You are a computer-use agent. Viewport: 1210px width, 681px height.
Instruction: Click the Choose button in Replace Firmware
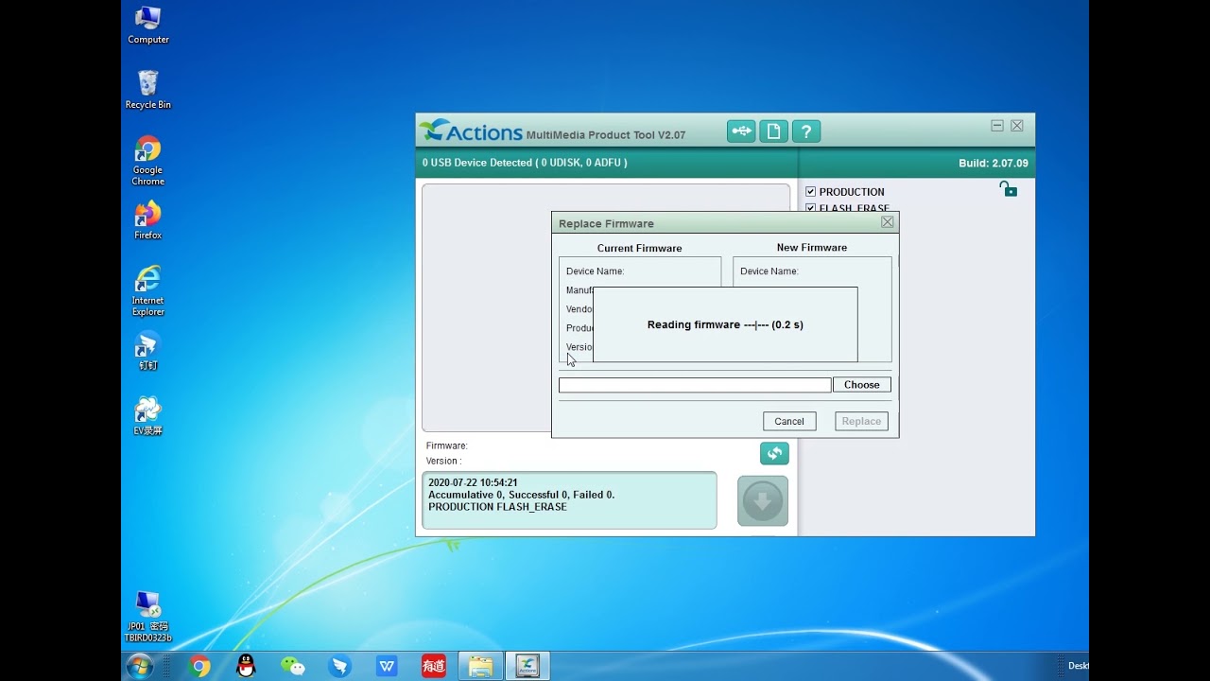click(x=862, y=385)
